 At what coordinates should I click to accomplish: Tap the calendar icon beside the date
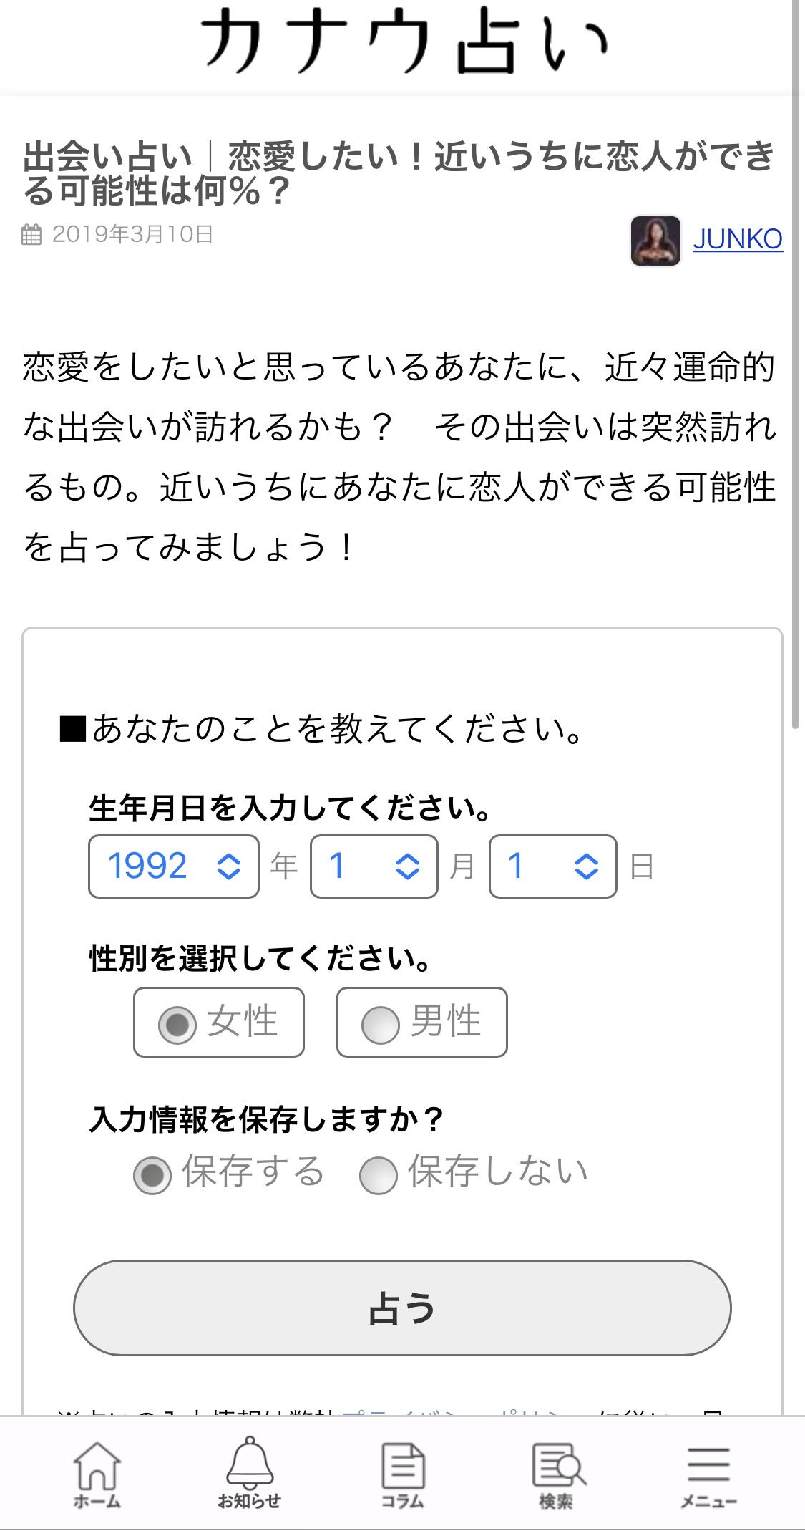pyautogui.click(x=31, y=235)
